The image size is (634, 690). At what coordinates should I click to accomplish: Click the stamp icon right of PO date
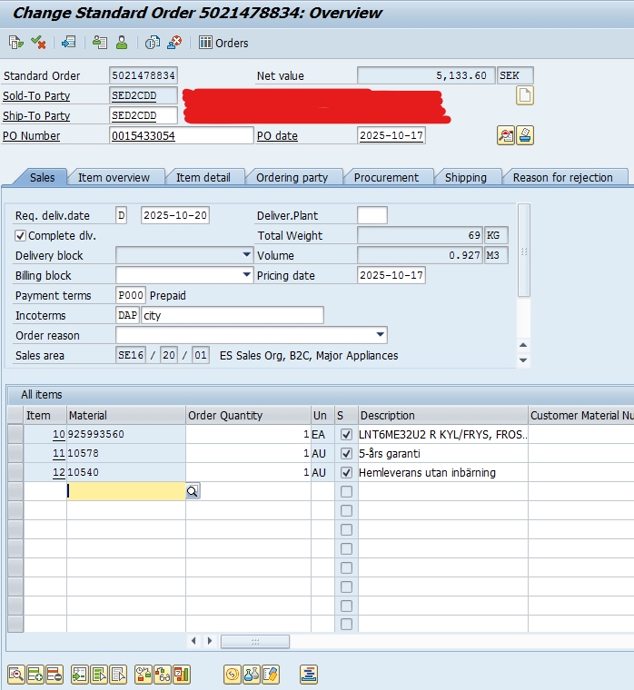tap(525, 135)
